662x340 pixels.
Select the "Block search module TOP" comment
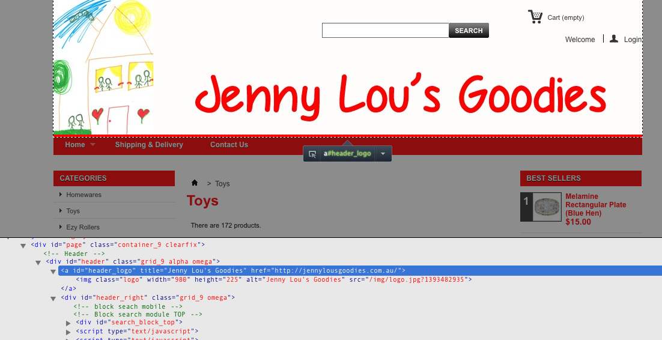pyautogui.click(x=138, y=314)
